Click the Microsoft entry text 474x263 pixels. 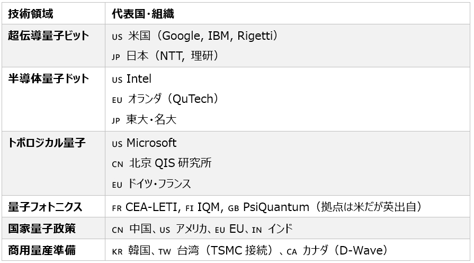tap(151, 143)
